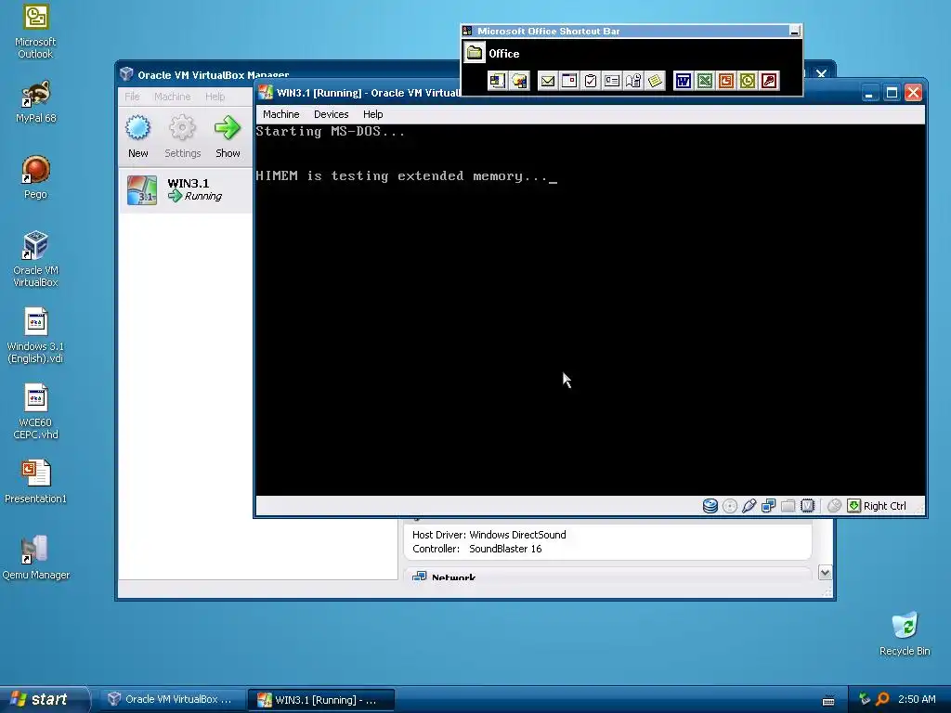Image resolution: width=951 pixels, height=713 pixels.
Task: Launch Microsoft Access key icon from Shortcut Bar
Action: point(769,81)
